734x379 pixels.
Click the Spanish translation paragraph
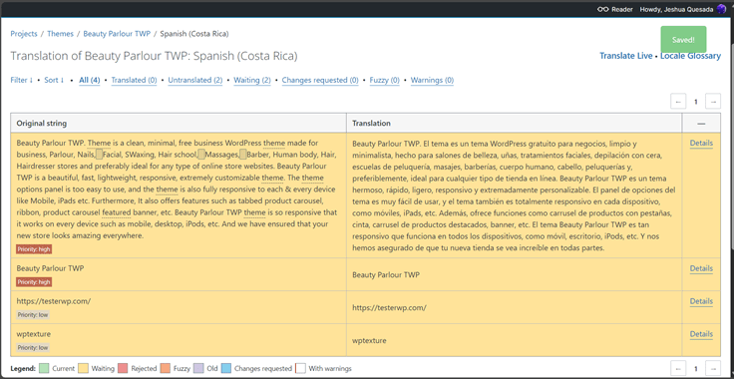click(514, 195)
